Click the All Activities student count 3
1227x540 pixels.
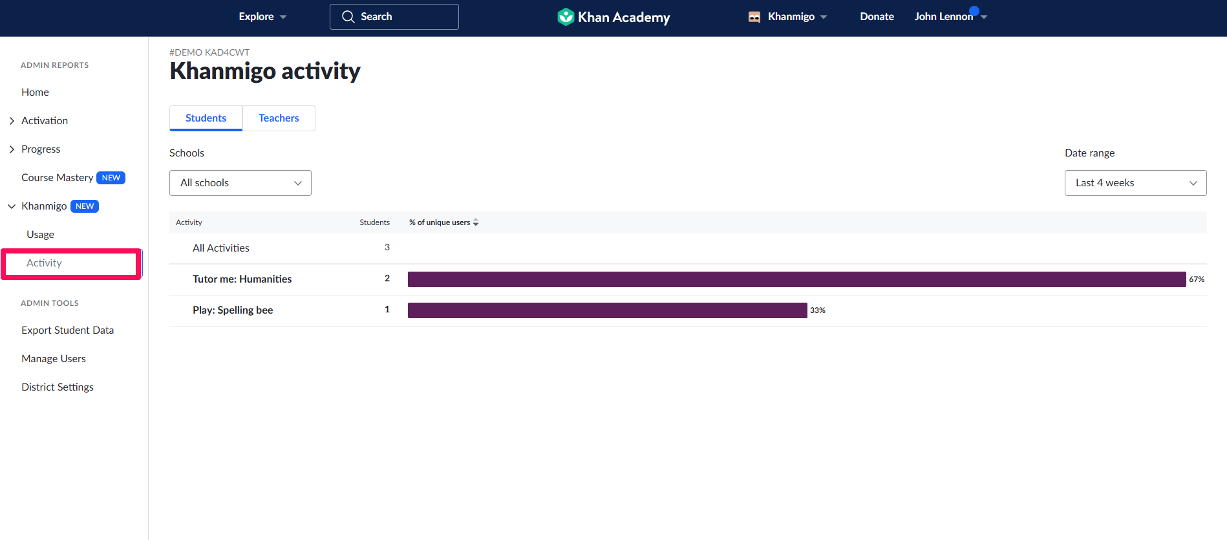pyautogui.click(x=387, y=247)
